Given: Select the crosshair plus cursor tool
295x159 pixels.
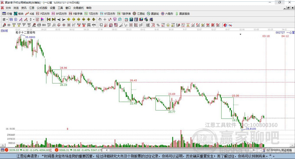Looking at the screenshot, I should point(105,19).
